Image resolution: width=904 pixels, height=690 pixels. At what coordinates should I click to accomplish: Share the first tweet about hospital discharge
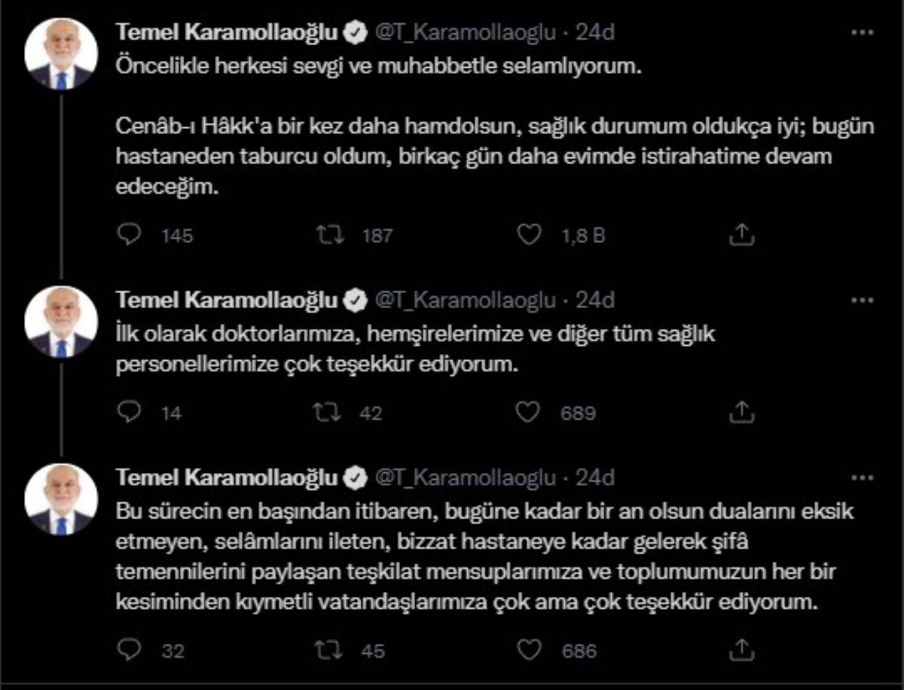tap(742, 235)
